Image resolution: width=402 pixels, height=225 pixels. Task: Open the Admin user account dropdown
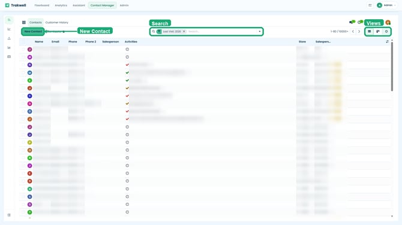386,5
